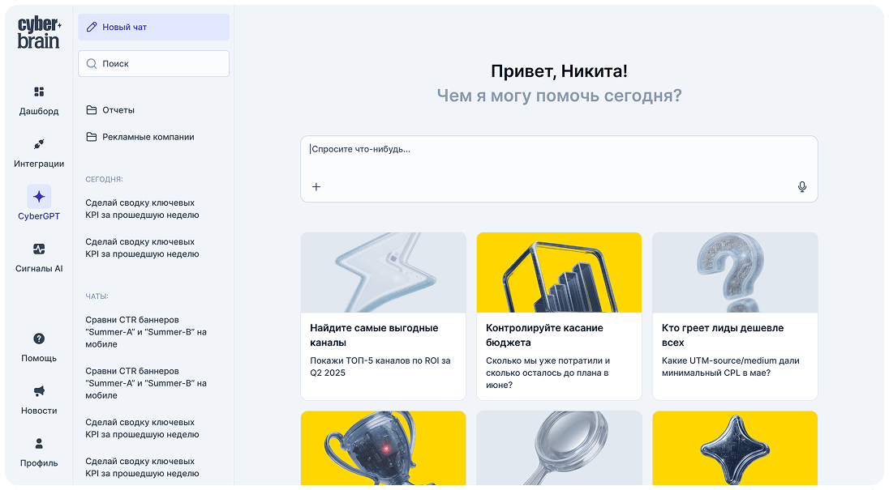Select the Контролируйте касание бюджета card
This screenshot has height=490, width=889.
[x=559, y=316]
